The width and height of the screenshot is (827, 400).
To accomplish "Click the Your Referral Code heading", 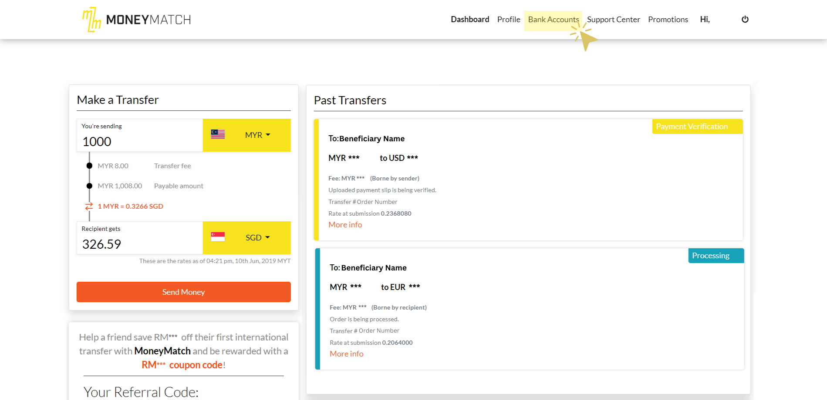I will [141, 392].
